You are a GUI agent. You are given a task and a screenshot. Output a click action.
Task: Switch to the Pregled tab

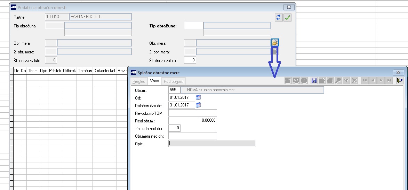tap(139, 81)
